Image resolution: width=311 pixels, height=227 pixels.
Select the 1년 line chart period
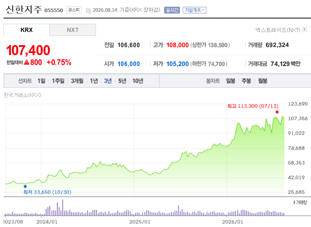94,81
